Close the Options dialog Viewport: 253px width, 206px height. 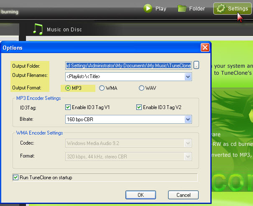pyautogui.click(x=205, y=48)
